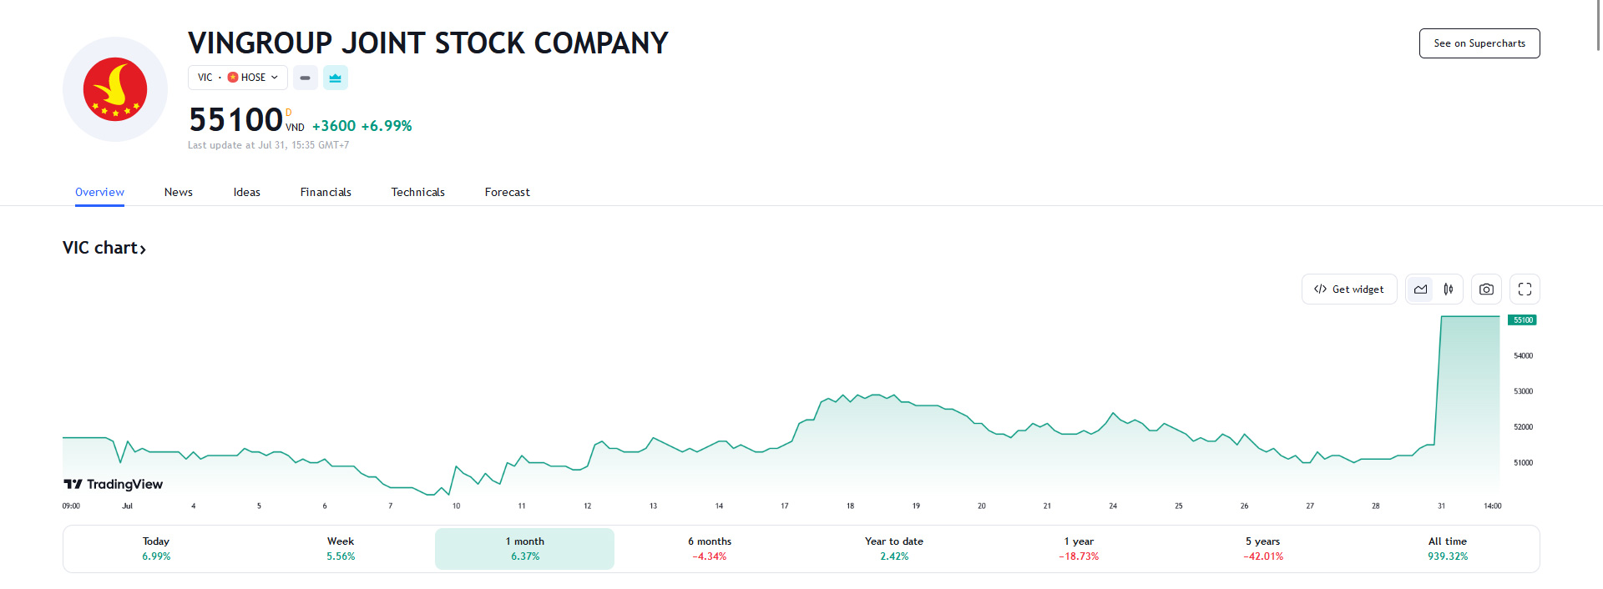Viewport: 1603px width, 589px height.
Task: Click See on Supercharts button
Action: [x=1479, y=43]
